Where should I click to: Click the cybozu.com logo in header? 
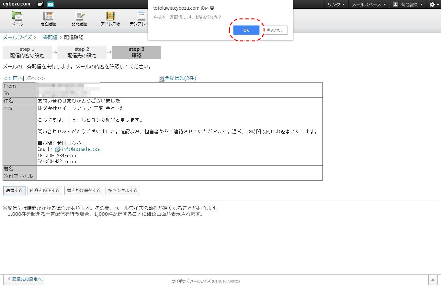point(17,4)
